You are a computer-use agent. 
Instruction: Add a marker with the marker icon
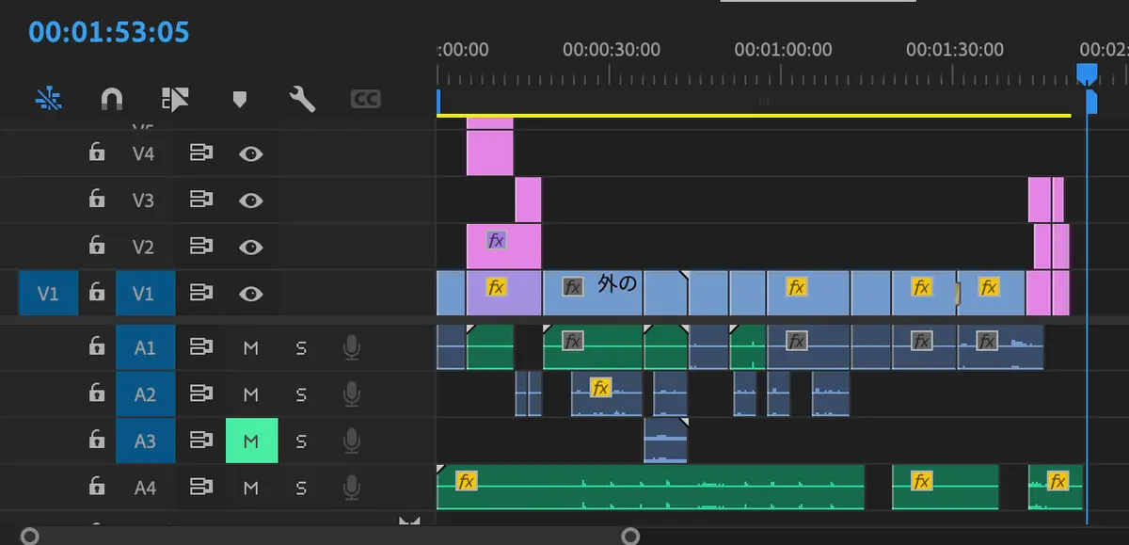tap(239, 99)
